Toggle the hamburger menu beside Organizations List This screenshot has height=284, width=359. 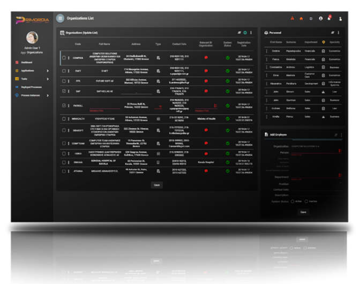(60, 18)
